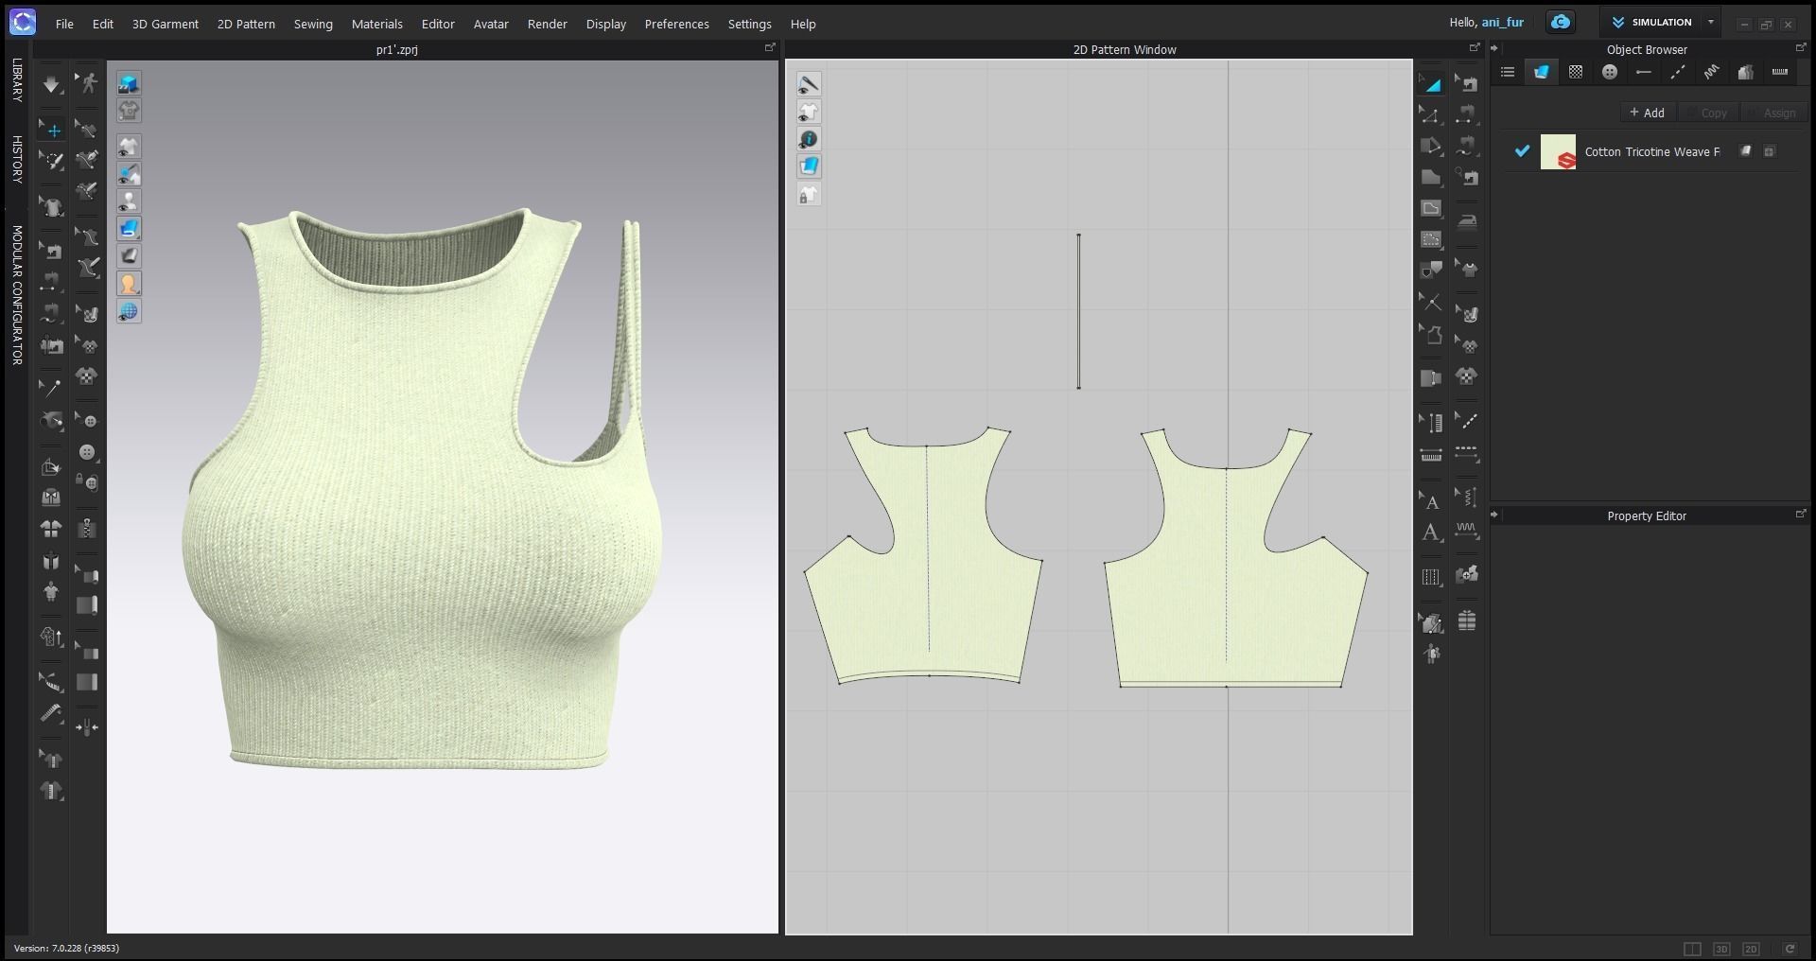Screen dimensions: 1816x961
Task: Undock the Property Editor panel
Action: pyautogui.click(x=1801, y=514)
